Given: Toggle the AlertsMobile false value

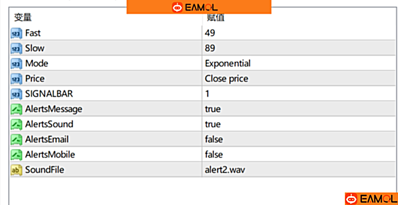Looking at the screenshot, I should coord(214,154).
